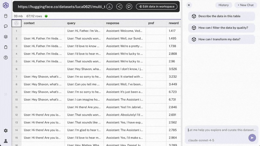Open the layers stack icon in sidebar
Image resolution: width=260 pixels, height=146 pixels.
coord(6,37)
